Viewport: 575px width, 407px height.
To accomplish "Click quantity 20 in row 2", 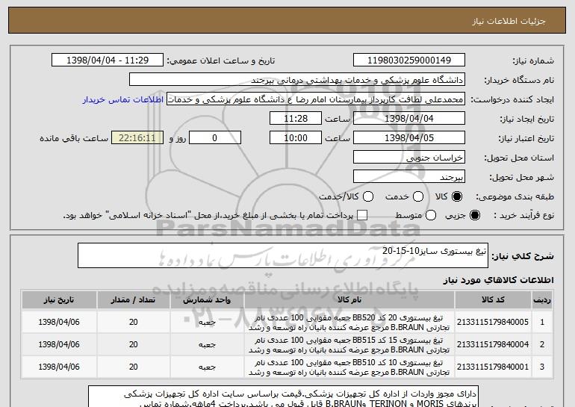I will point(134,345).
